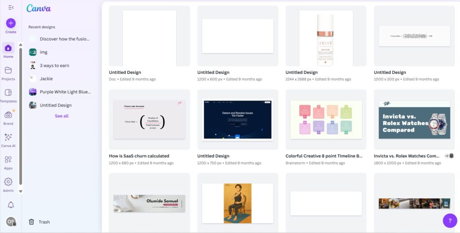Click the Templates label in sidebar
This screenshot has width=460, height=233.
coord(8,101)
